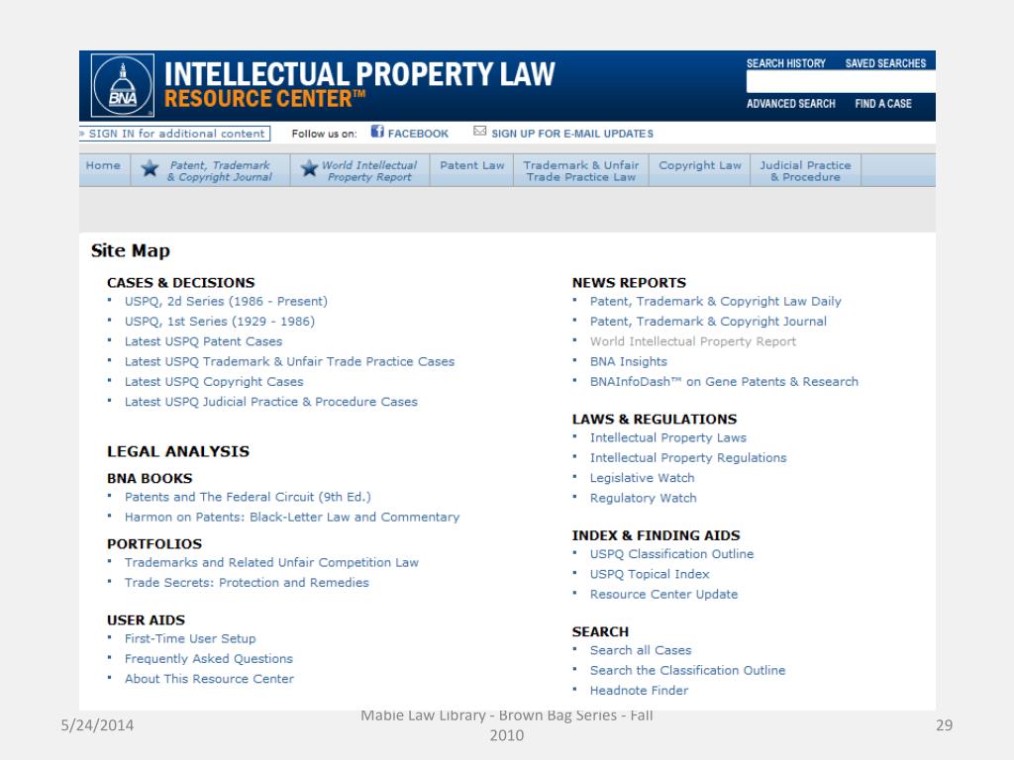Open Latest USPQ Trademark & Unfair Trade Practice Cases

coord(289,361)
